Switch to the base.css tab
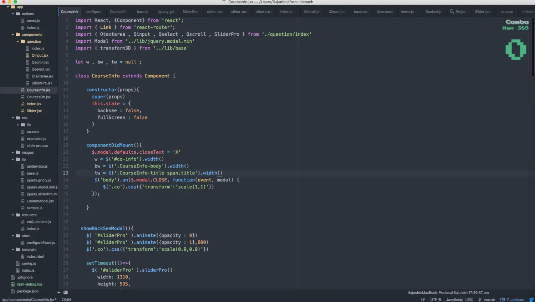The image size is (535, 302). (x=361, y=12)
